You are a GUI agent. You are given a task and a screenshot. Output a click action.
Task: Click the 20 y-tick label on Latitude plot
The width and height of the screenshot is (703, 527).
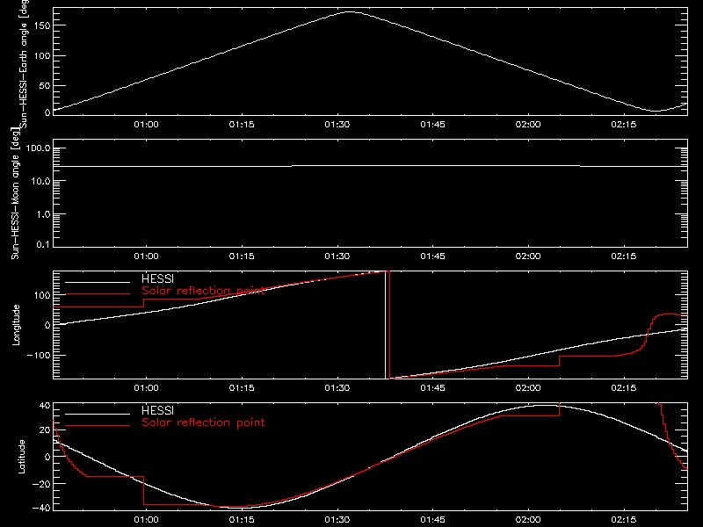pyautogui.click(x=45, y=430)
